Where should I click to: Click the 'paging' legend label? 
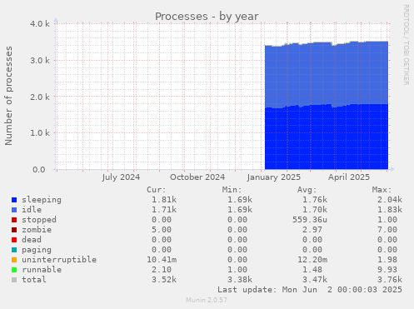(x=37, y=250)
